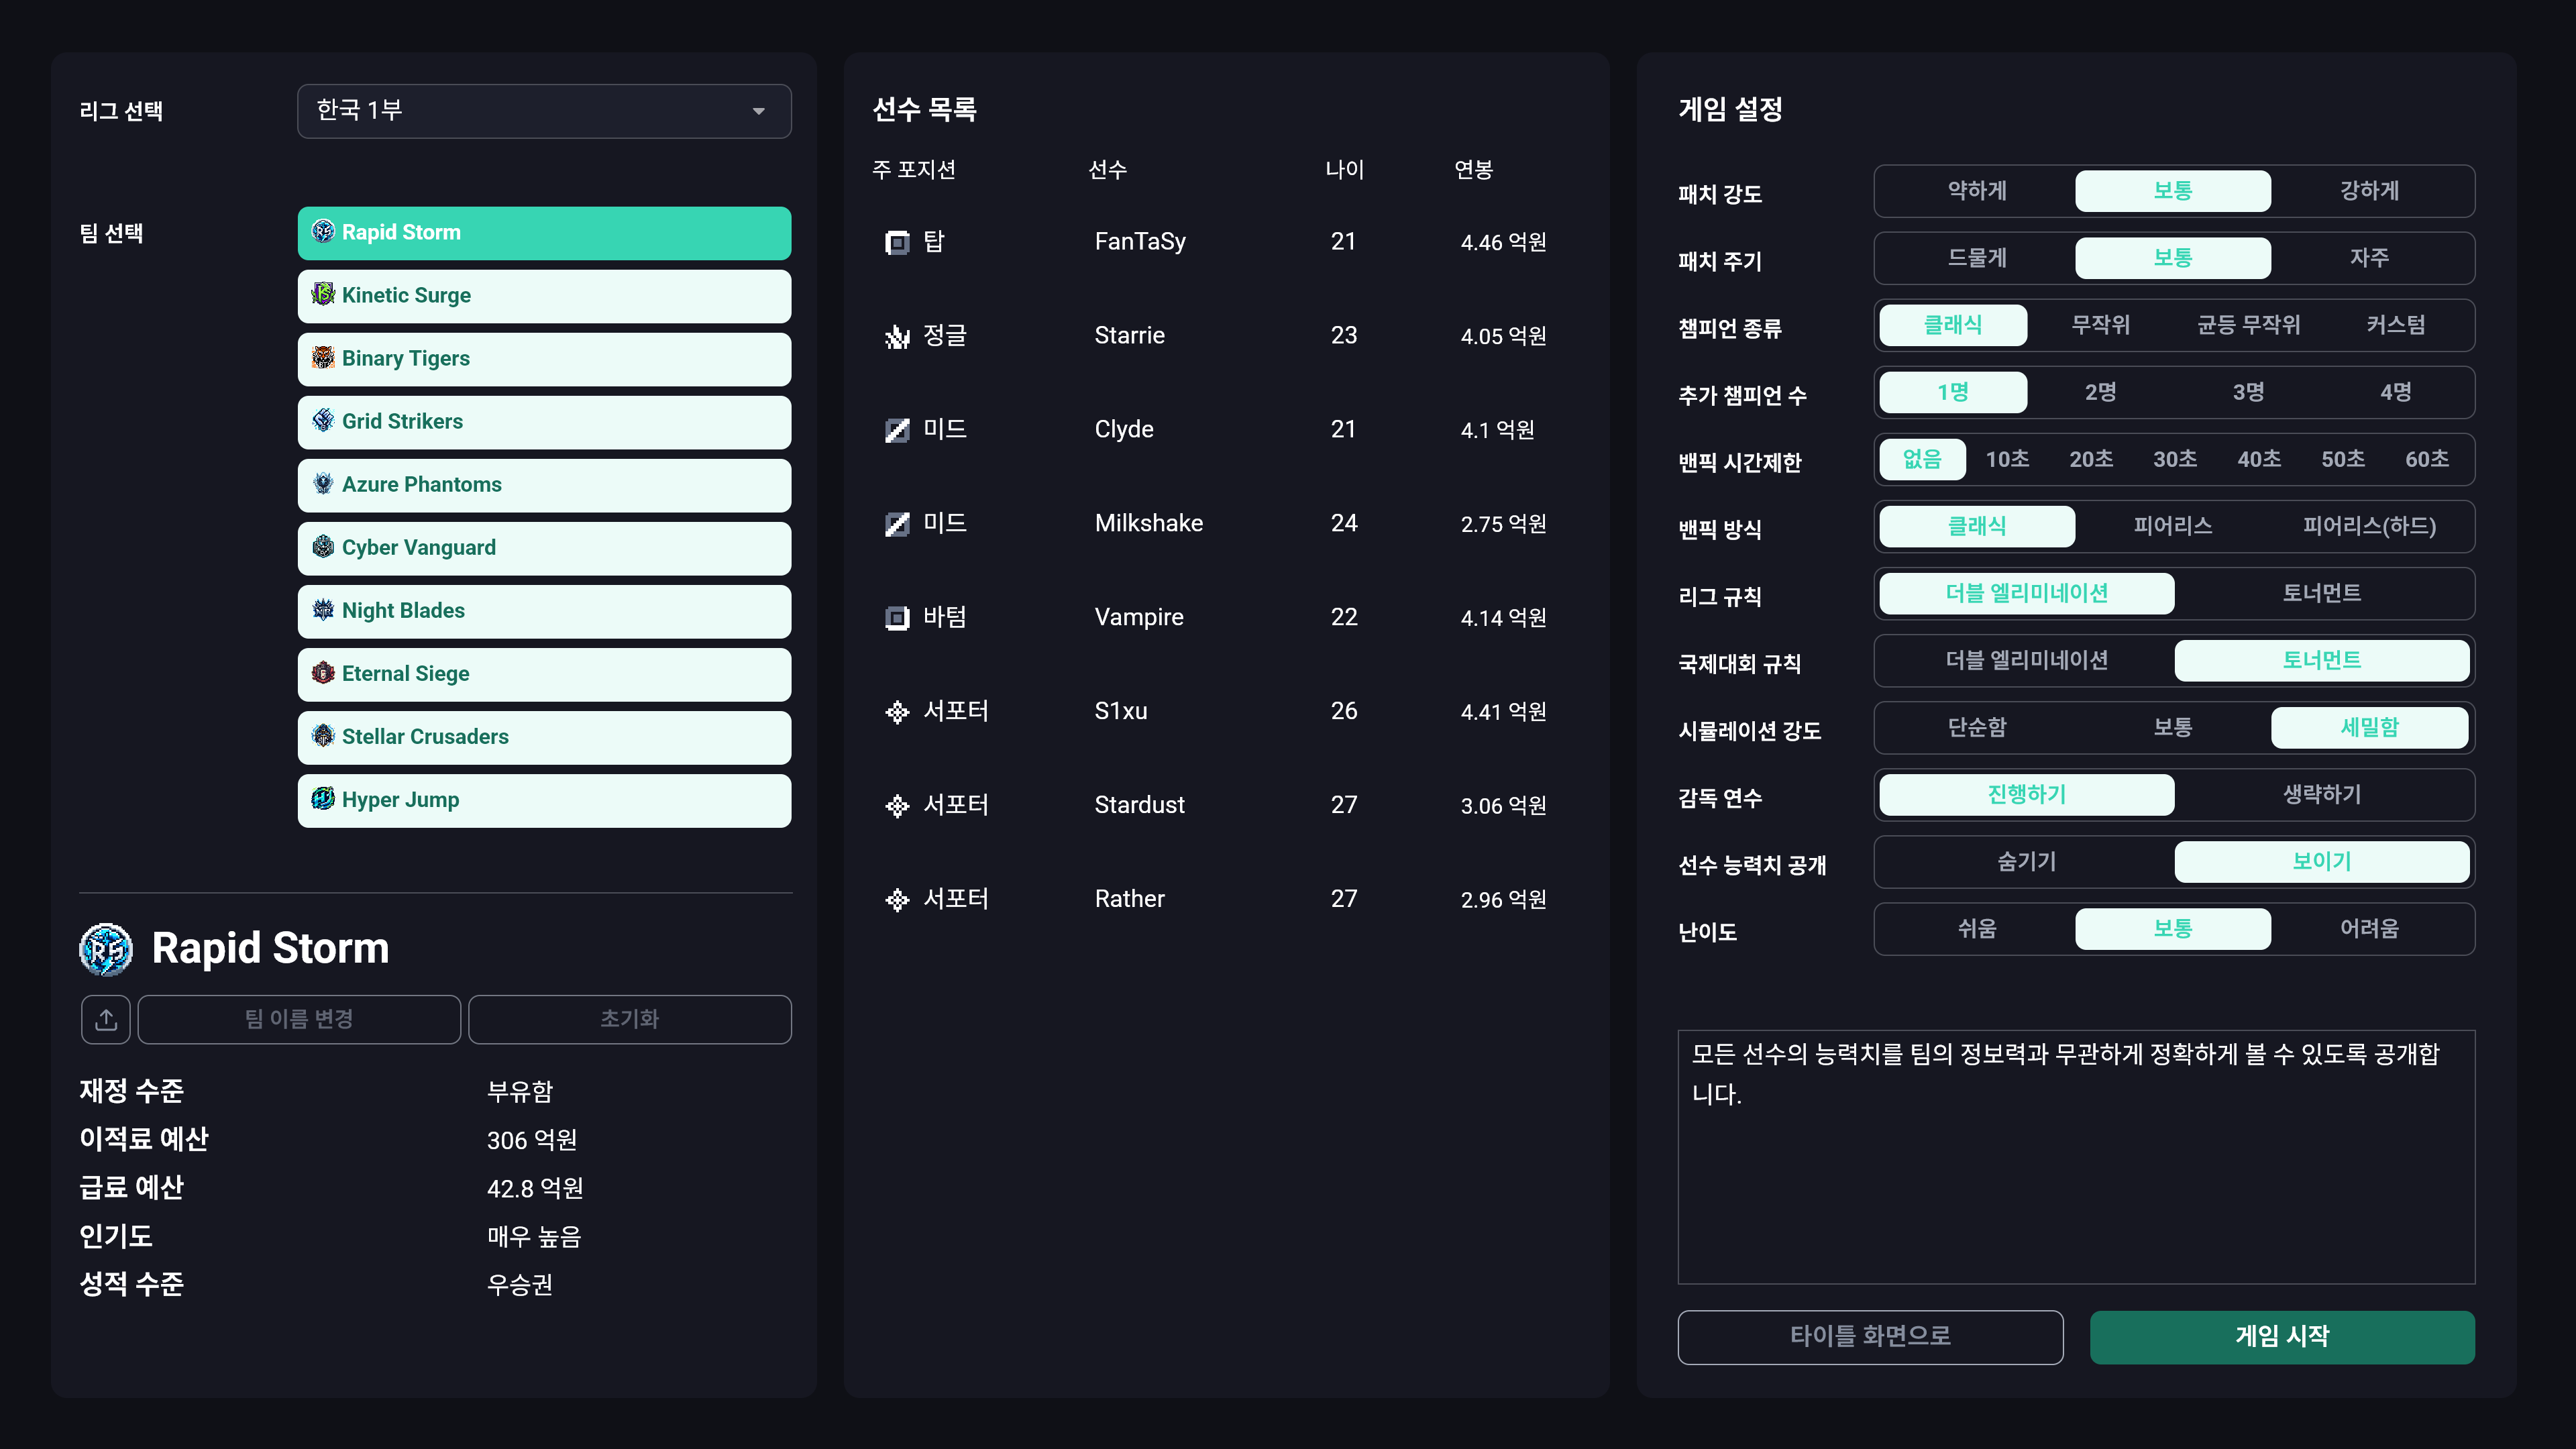This screenshot has height=1449, width=2576.
Task: Select Azure Phantoms from team list
Action: (x=543, y=484)
